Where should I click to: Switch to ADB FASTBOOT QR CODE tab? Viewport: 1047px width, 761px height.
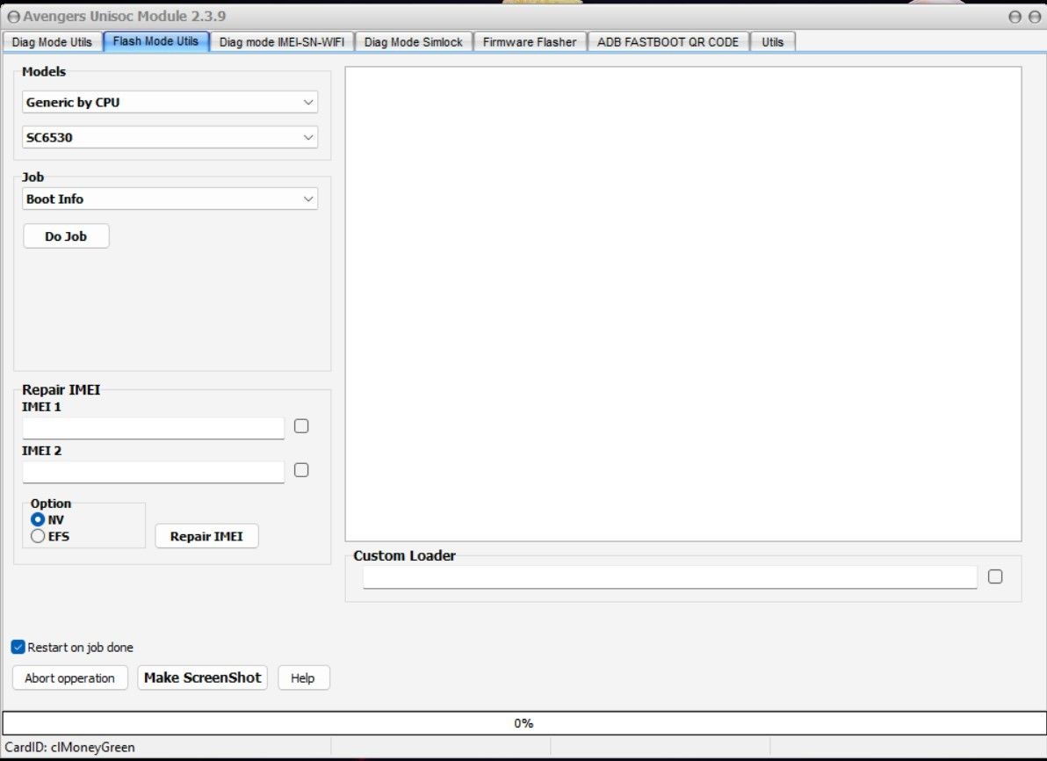(x=668, y=42)
